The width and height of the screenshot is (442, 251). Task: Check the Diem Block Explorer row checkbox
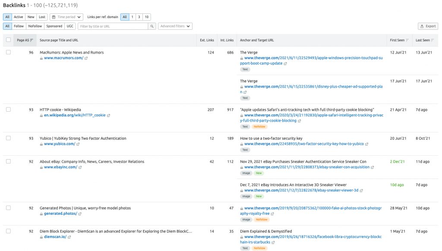tap(9, 231)
